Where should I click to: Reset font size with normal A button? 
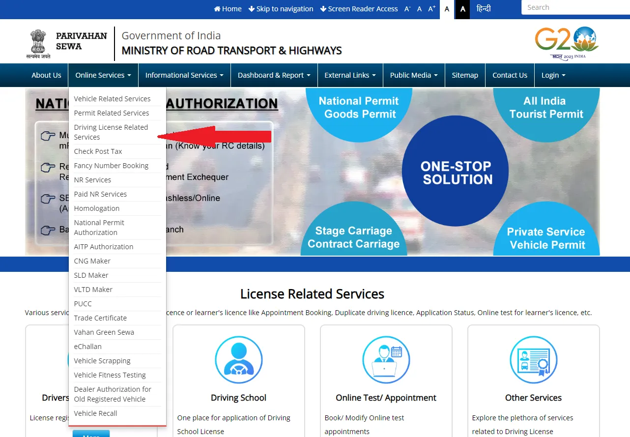pos(419,9)
